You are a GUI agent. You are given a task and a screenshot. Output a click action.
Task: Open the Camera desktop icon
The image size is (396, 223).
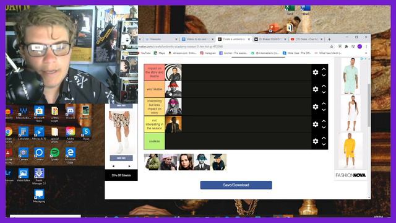pos(24,154)
